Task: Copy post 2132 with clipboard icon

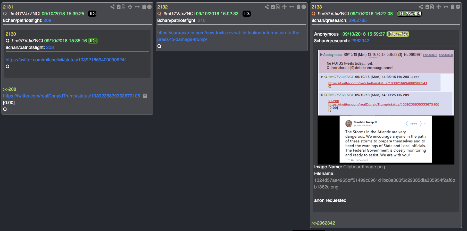Action: pyautogui.click(x=298, y=7)
